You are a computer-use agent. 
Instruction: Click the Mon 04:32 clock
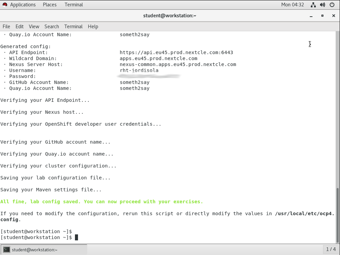pos(292,5)
